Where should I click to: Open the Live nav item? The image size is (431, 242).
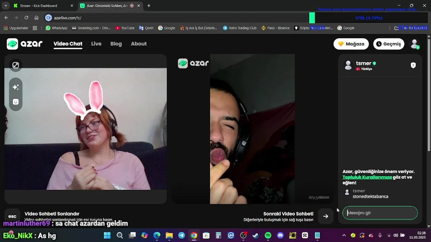(96, 44)
